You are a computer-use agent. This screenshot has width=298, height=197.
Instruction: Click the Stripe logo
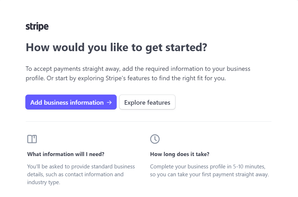37,26
